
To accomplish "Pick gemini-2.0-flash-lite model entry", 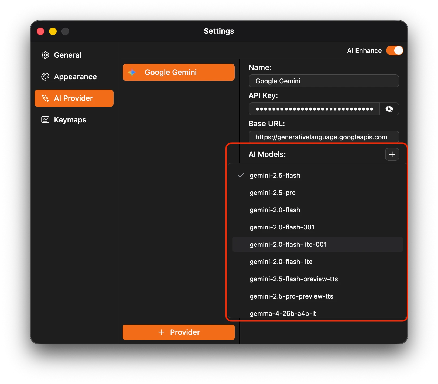I will [318, 262].
